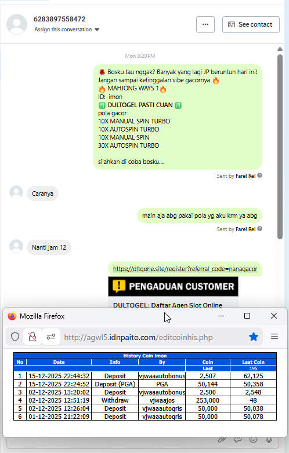Click the PENGADUAN CUSTOMER link preview image
Image resolution: width=289 pixels, height=453 pixels.
(x=173, y=286)
